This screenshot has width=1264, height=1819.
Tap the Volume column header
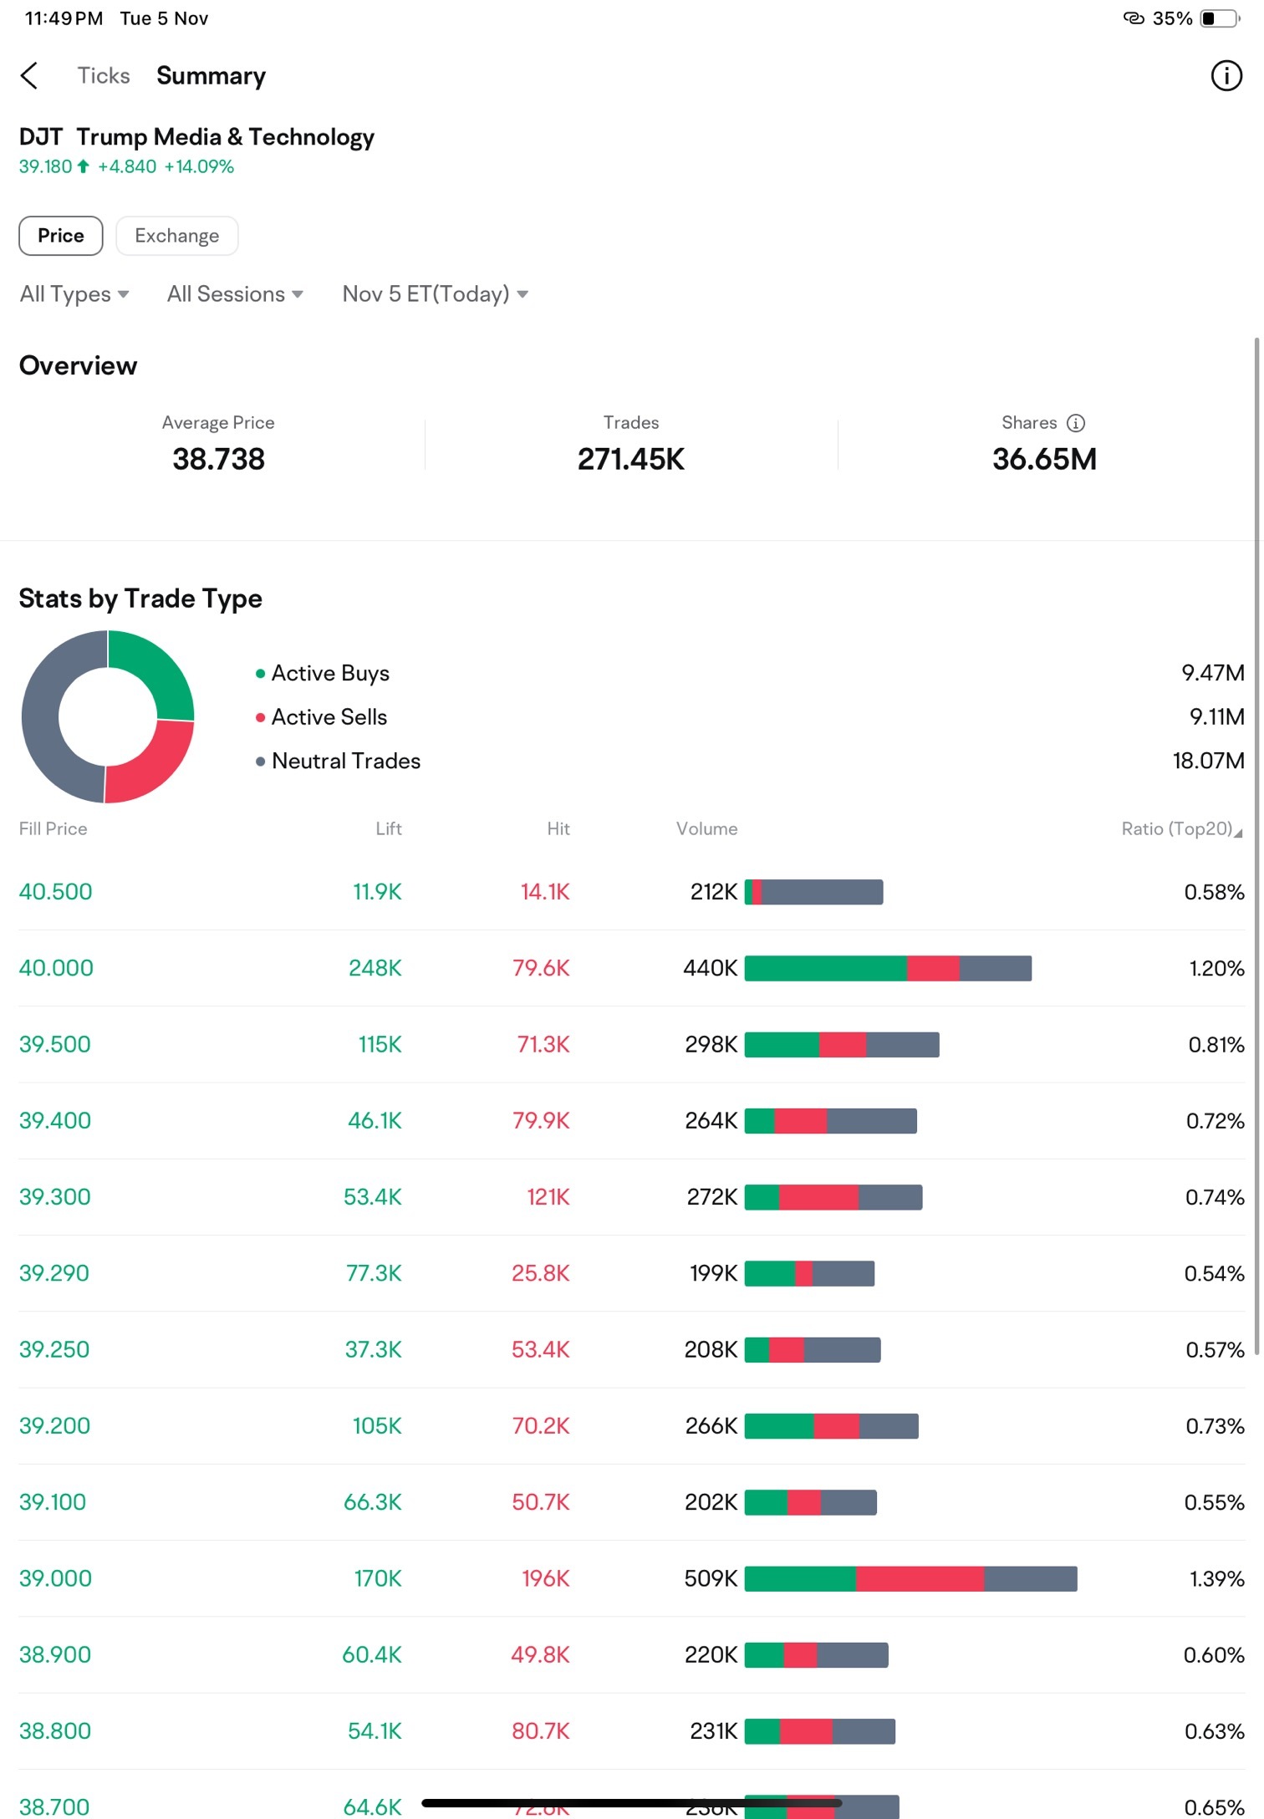point(706,828)
